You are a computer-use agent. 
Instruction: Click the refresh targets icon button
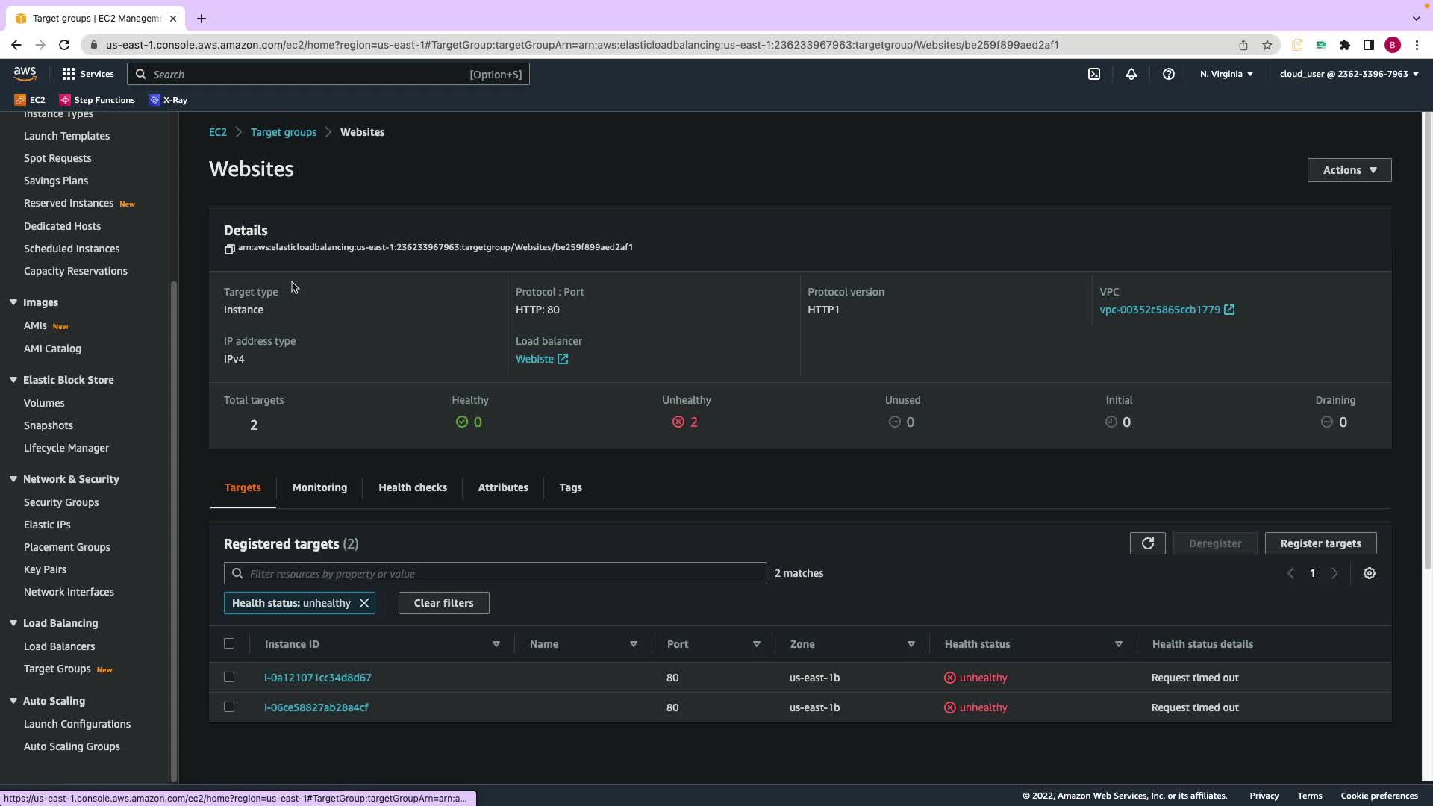tap(1147, 543)
